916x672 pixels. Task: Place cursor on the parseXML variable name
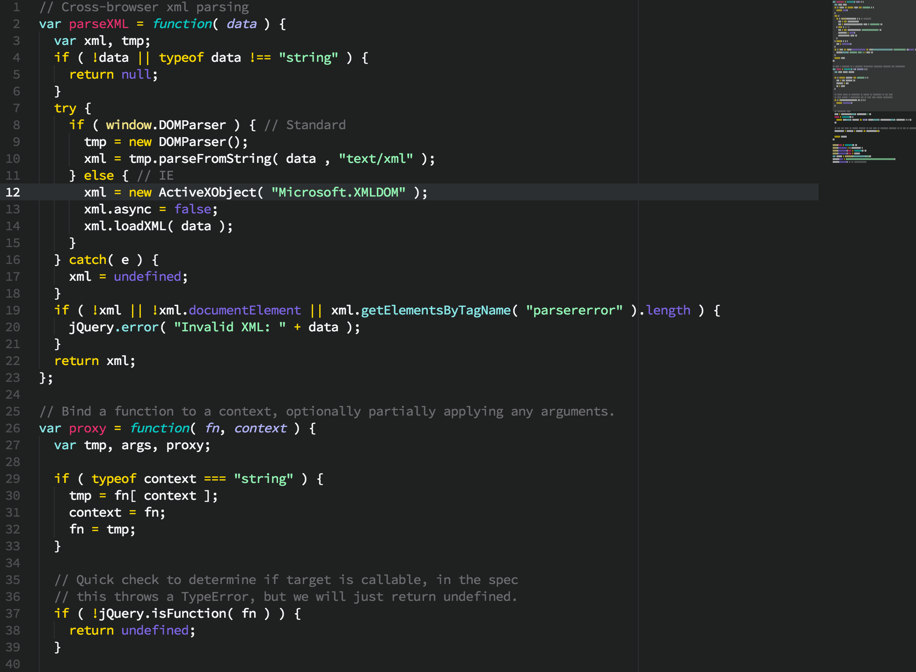pos(98,24)
